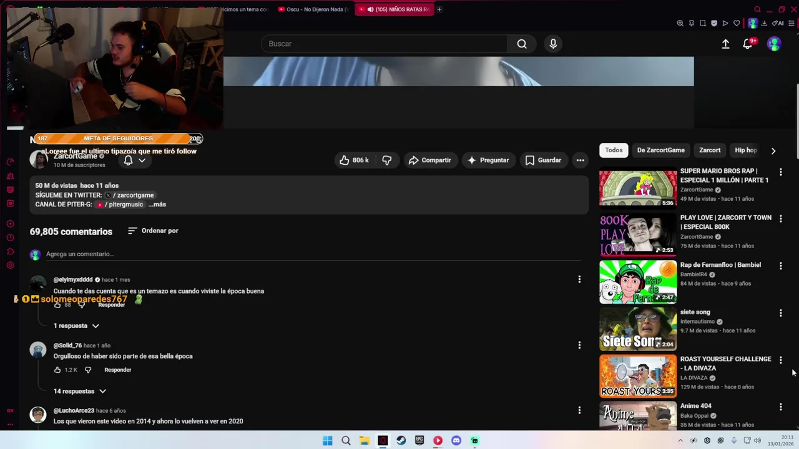Open options for Rap de Fernanfloo video
The width and height of the screenshot is (799, 449).
point(780,266)
